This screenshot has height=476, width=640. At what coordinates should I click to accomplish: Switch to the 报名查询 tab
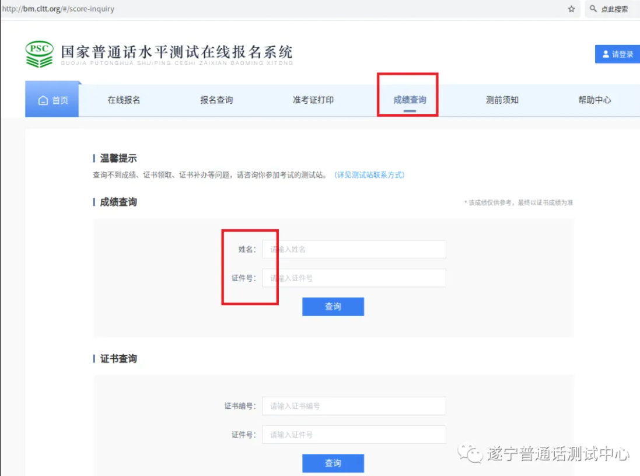(216, 100)
